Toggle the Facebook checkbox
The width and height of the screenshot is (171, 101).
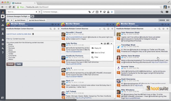pos(7,52)
